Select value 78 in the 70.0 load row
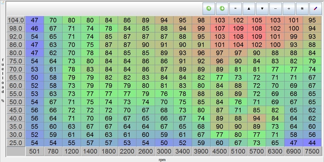This screenshot has height=162, width=324. coord(72,69)
